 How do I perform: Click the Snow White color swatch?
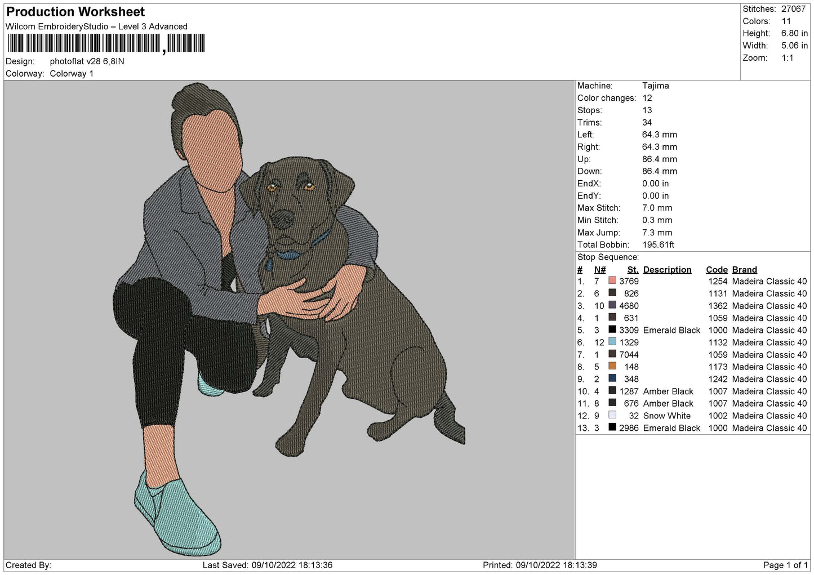coord(612,415)
